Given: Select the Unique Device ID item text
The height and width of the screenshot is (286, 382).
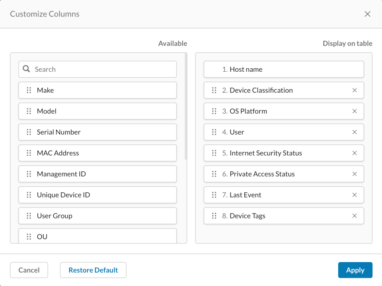Looking at the screenshot, I should [63, 195].
